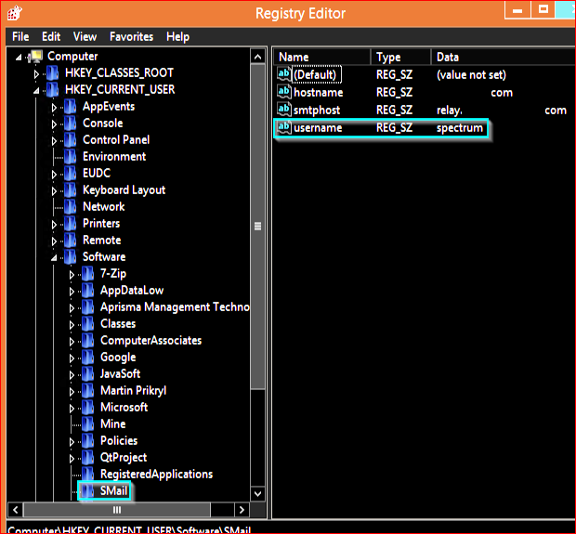Sort values by the Name column header
This screenshot has width=576, height=534.
tap(321, 57)
